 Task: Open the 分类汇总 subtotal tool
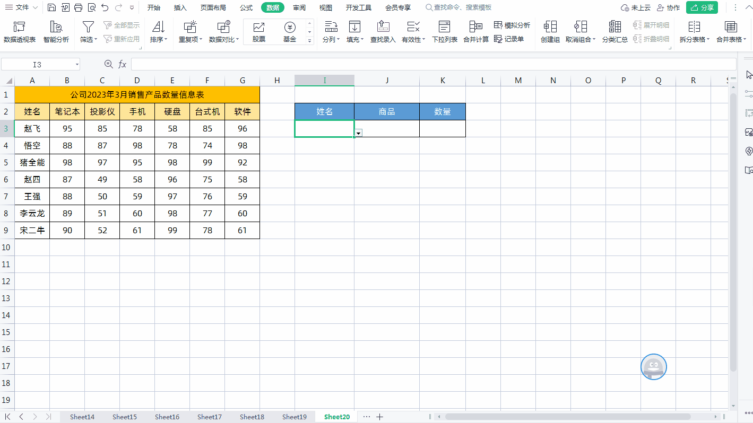[614, 32]
